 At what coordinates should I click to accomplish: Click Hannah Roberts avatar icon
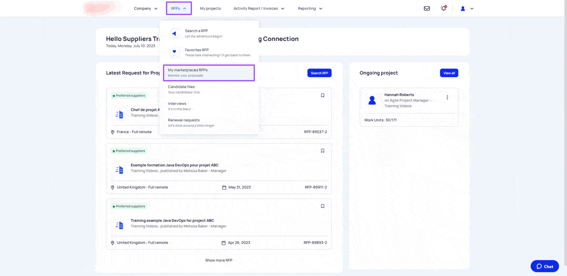372,100
